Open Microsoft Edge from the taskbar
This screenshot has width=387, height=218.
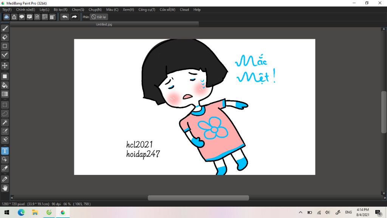pos(21,212)
